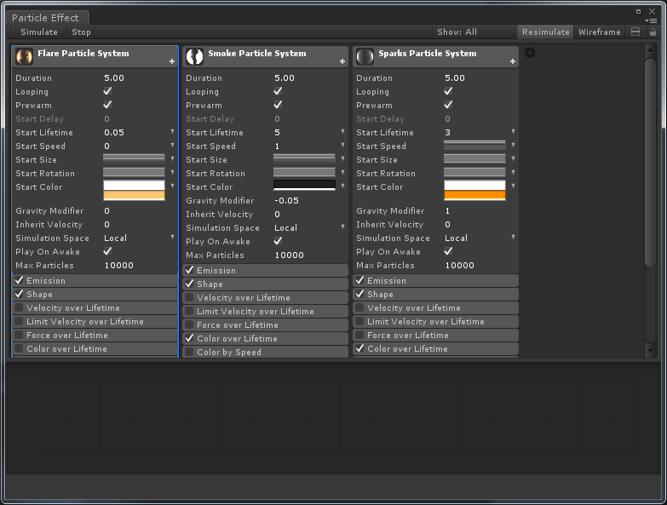
Task: Open Flare Start Color mode dropdown arrow
Action: click(172, 187)
